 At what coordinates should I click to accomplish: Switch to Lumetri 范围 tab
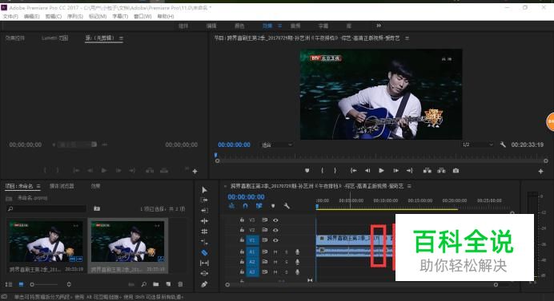pyautogui.click(x=54, y=38)
